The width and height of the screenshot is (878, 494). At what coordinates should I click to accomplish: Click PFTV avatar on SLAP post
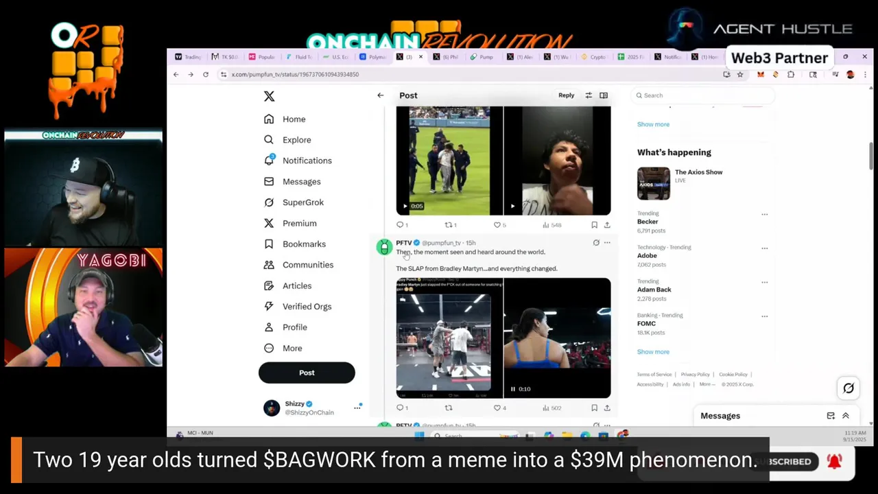(x=384, y=247)
